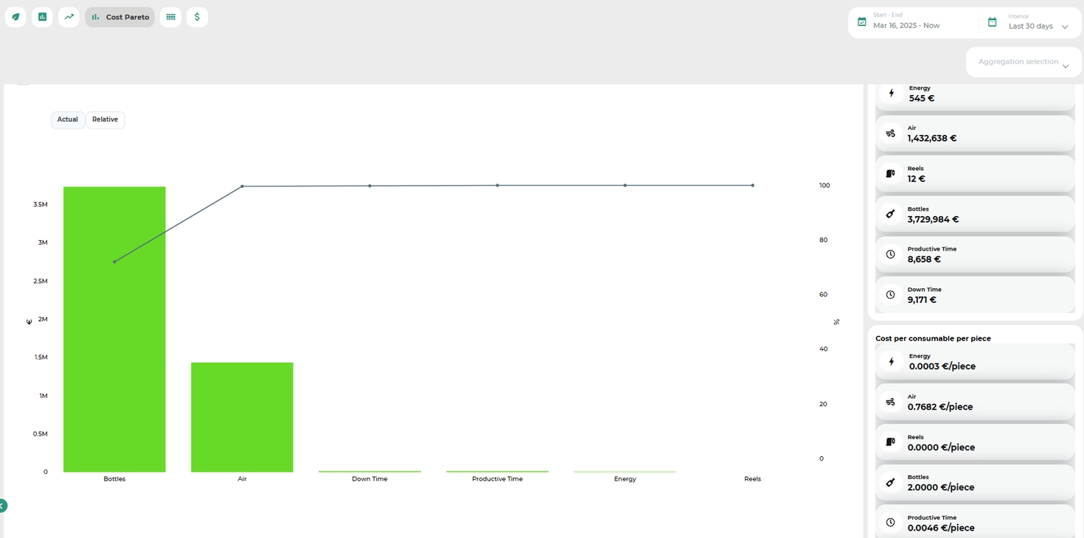Click the Air icon in per piece list

[x=891, y=402]
